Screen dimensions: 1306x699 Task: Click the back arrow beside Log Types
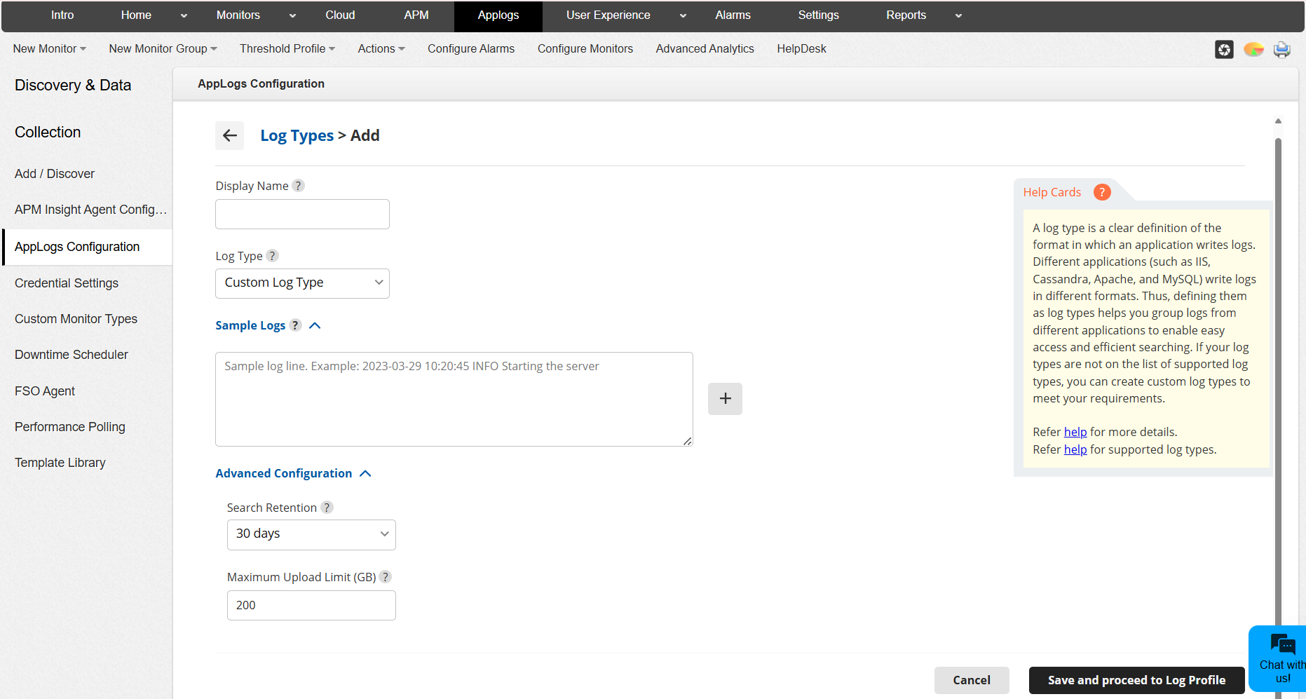[x=229, y=135]
